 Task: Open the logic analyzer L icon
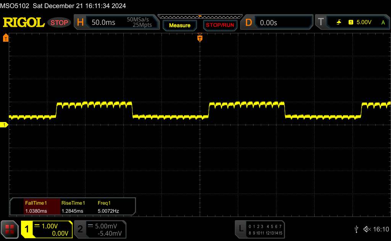pos(241,228)
